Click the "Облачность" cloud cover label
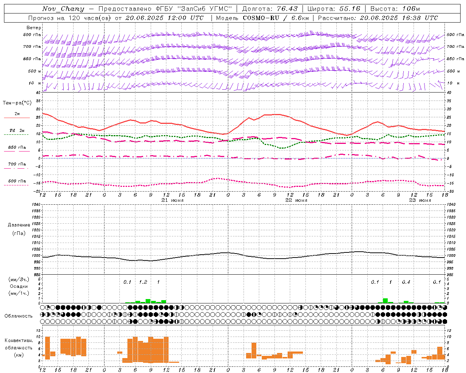This screenshot has height=373, width=466. 19,316
